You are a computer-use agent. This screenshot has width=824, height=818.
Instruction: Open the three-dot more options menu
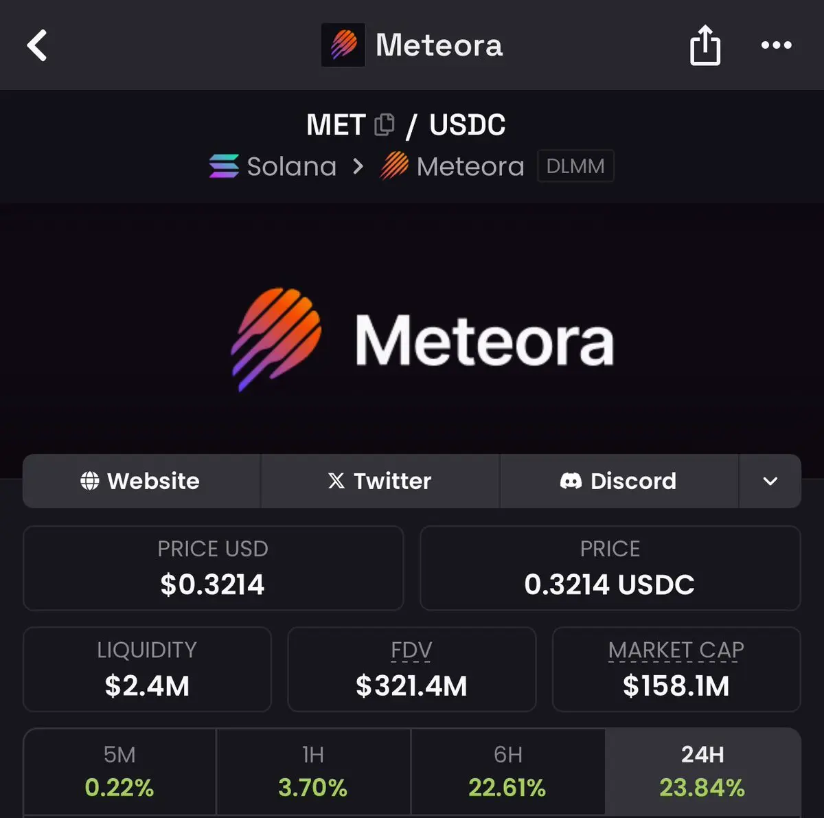pyautogui.click(x=776, y=45)
